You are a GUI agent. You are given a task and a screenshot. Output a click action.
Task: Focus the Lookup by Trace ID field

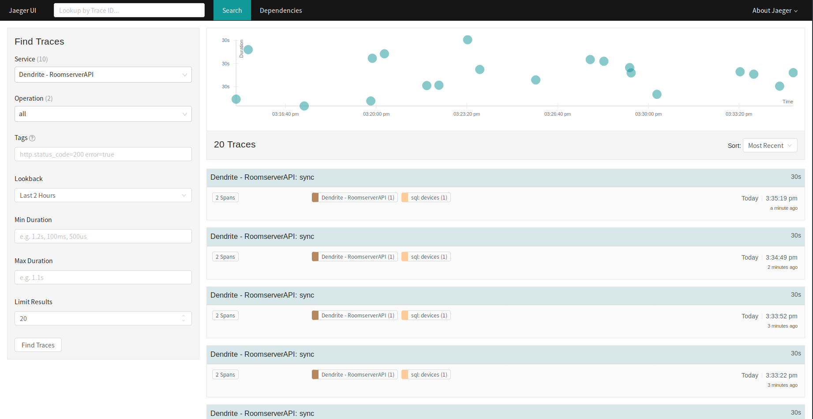129,11
